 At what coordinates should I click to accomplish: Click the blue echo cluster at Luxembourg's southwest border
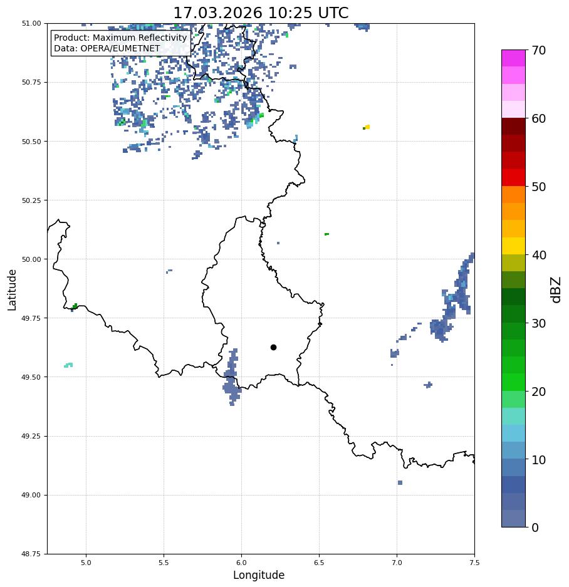[232, 378]
